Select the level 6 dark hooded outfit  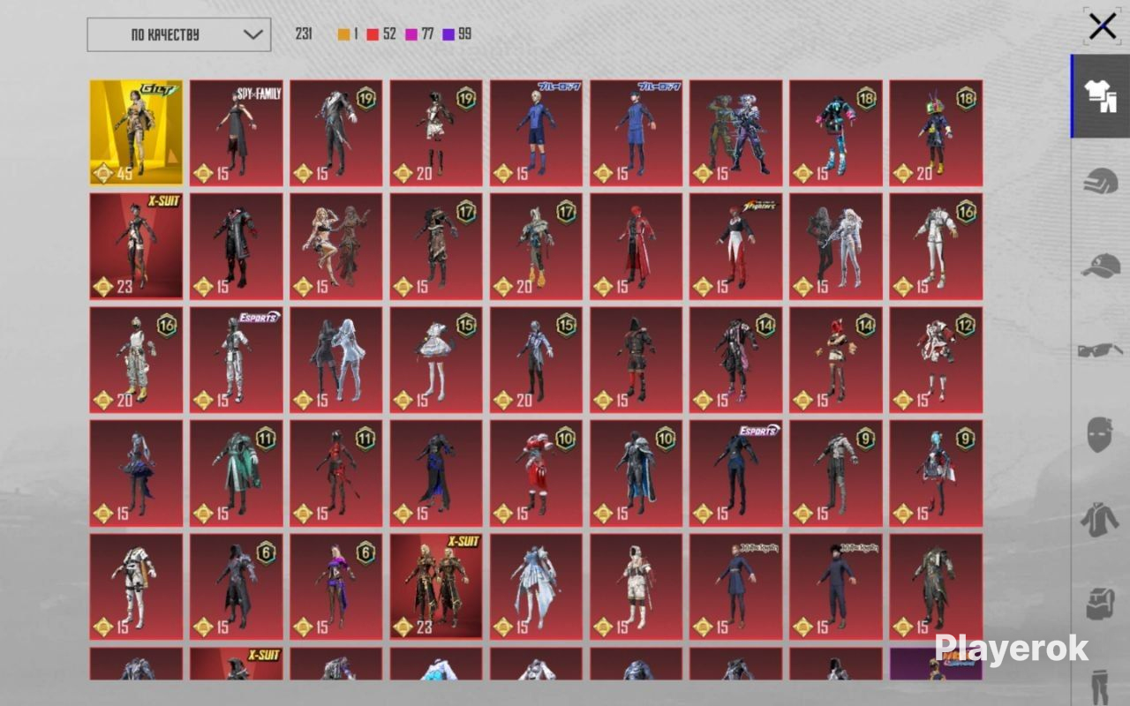pyautogui.click(x=237, y=586)
